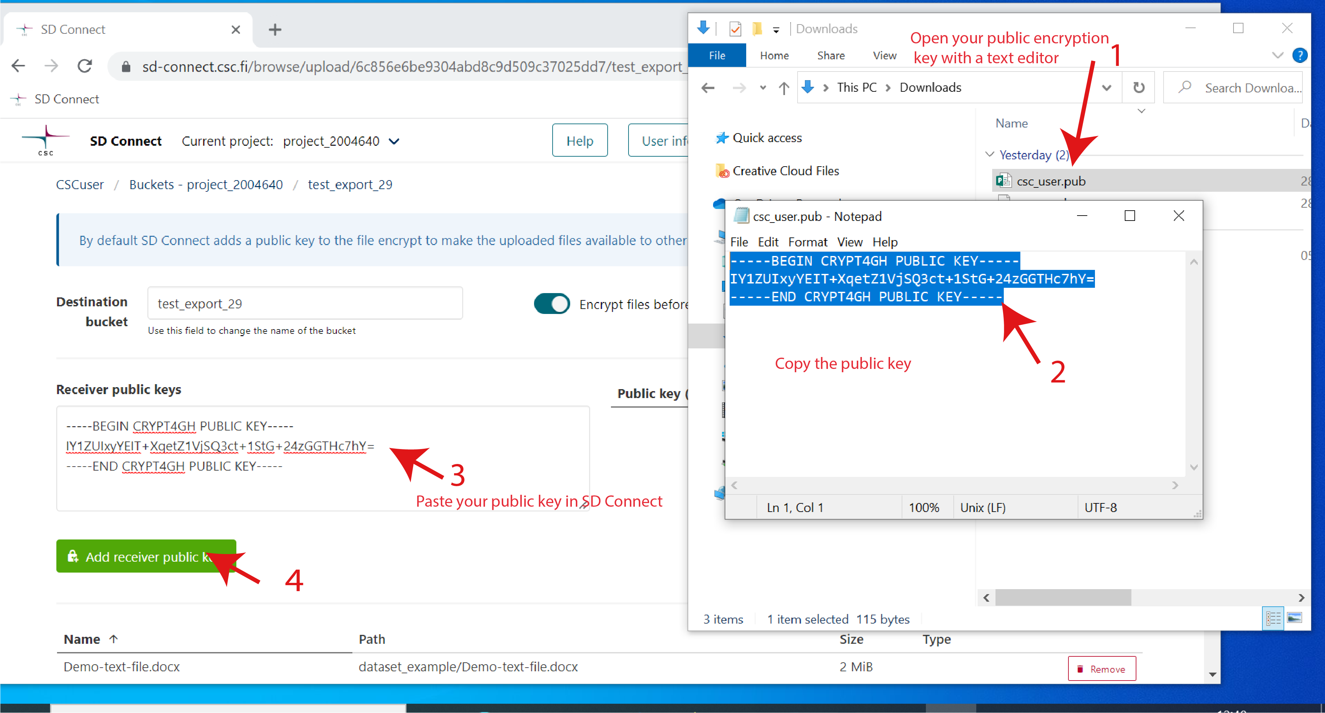Click the Downloads title bar arrow icon
Image resolution: width=1325 pixels, height=713 pixels.
pyautogui.click(x=704, y=28)
